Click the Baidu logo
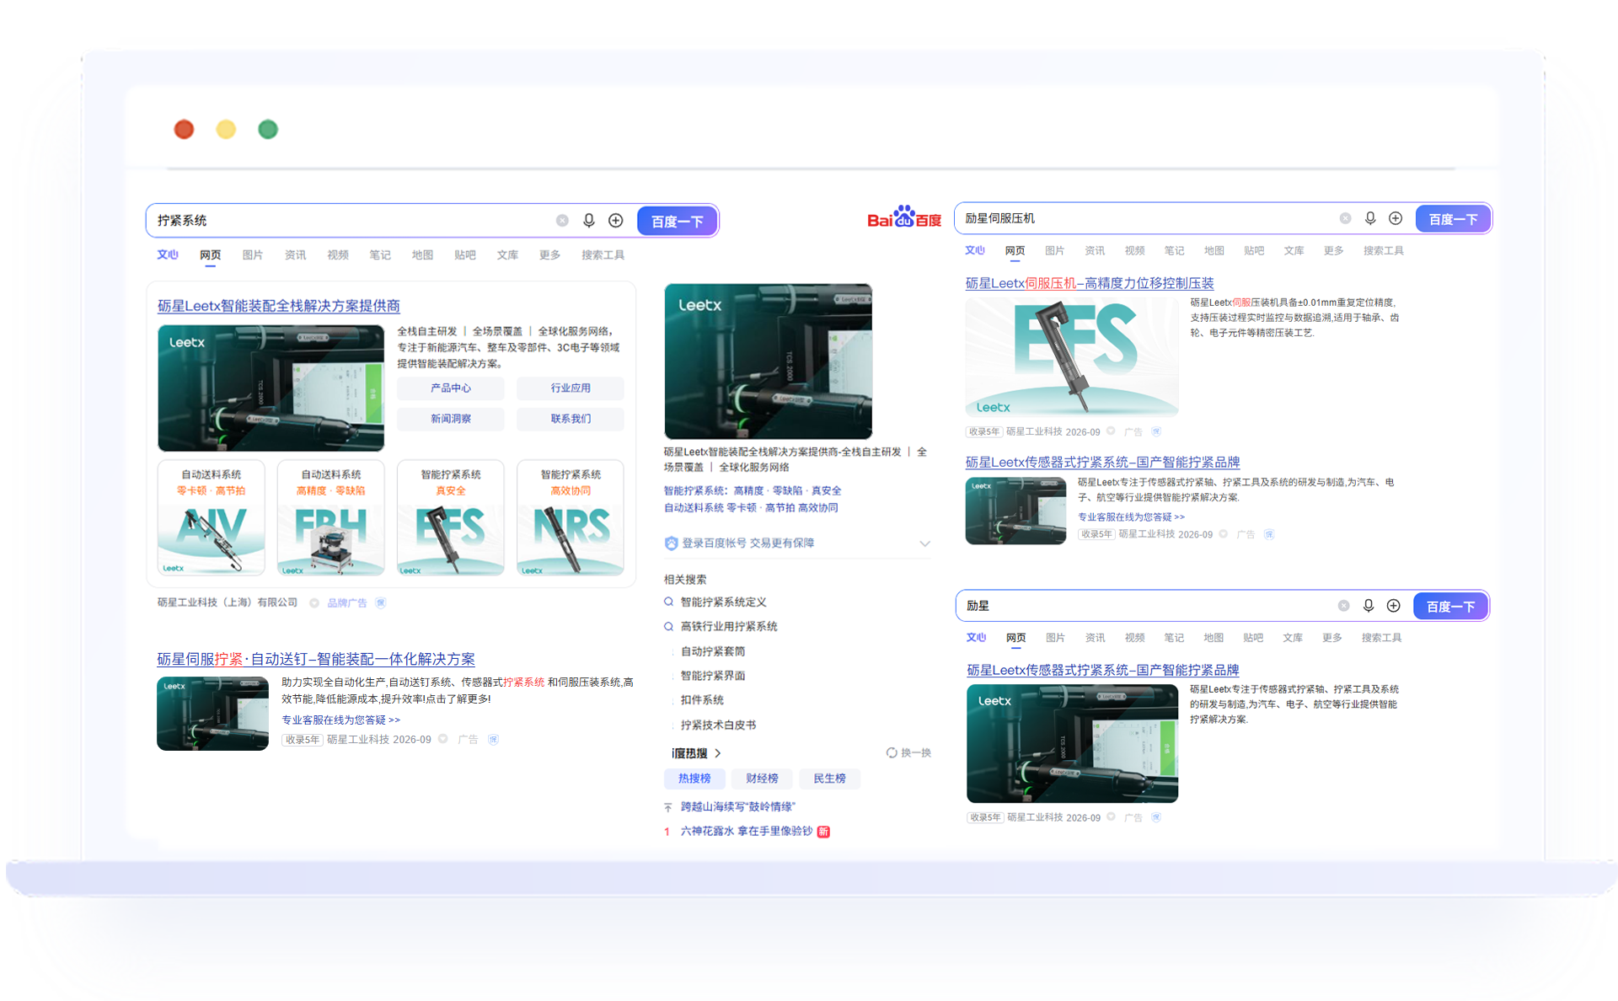 [904, 217]
